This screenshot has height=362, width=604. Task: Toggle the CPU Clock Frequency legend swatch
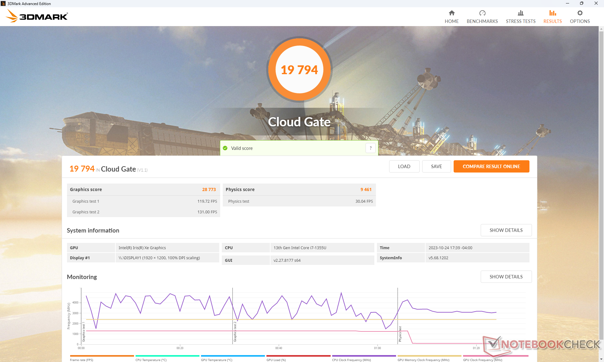tap(364, 356)
